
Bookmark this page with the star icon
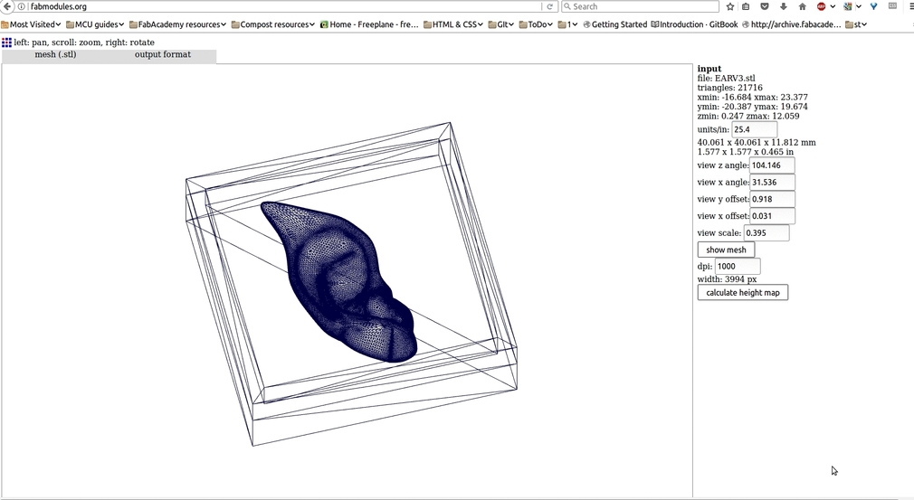[729, 6]
